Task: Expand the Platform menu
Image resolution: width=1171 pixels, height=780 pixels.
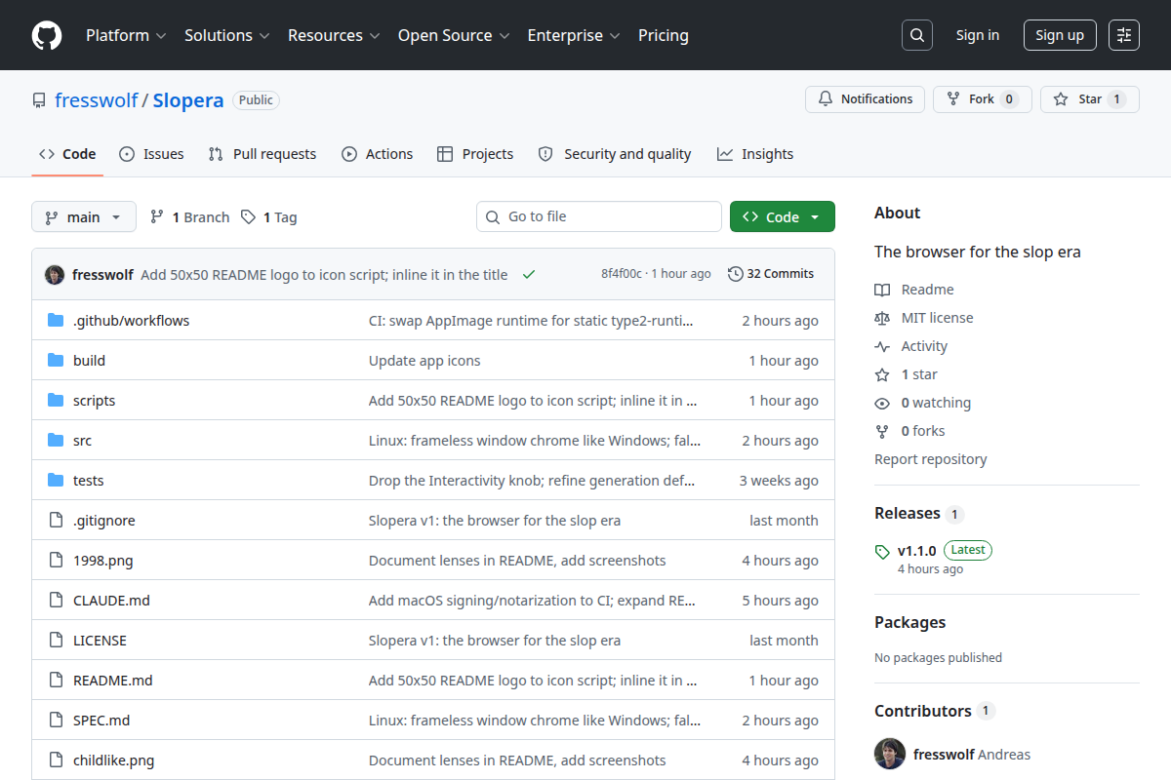Action: point(126,35)
